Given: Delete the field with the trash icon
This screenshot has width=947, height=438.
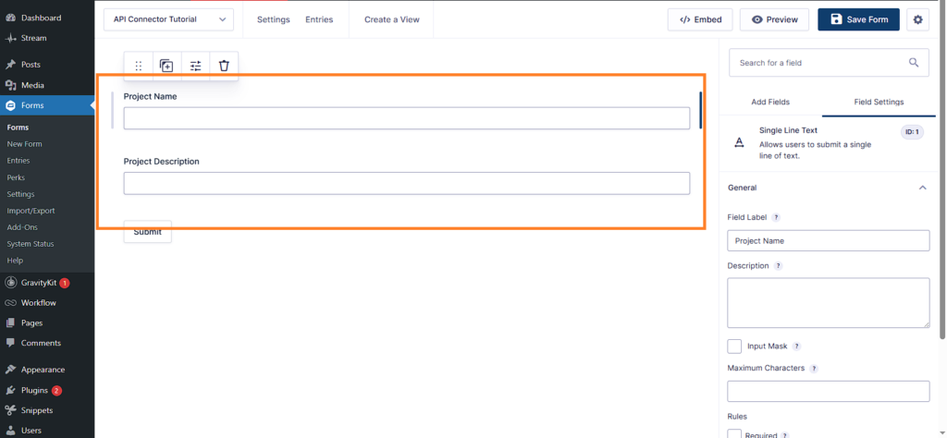Looking at the screenshot, I should 224,66.
